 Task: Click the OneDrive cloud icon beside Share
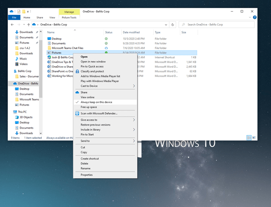tap(77, 92)
